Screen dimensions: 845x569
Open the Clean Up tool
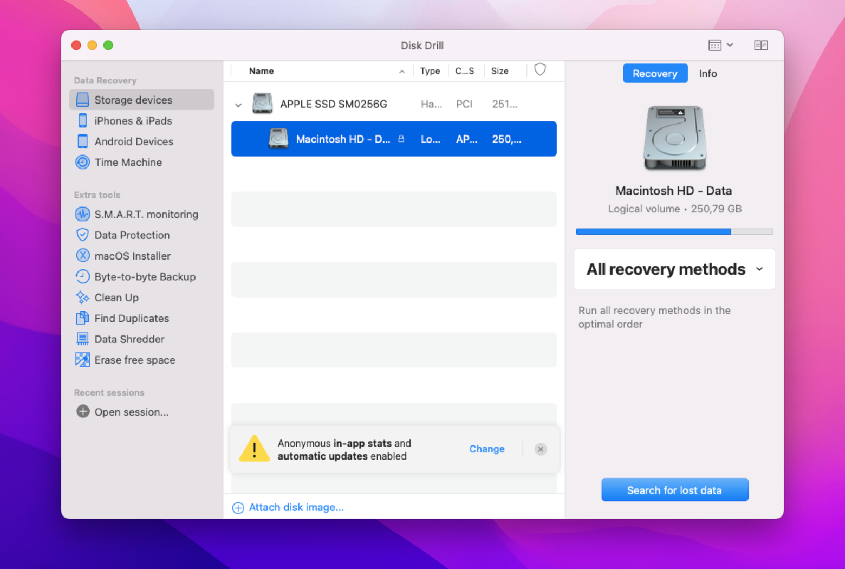[x=82, y=297]
